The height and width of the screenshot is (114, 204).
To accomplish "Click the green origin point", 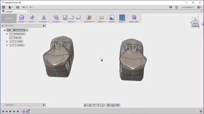I will (102, 60).
